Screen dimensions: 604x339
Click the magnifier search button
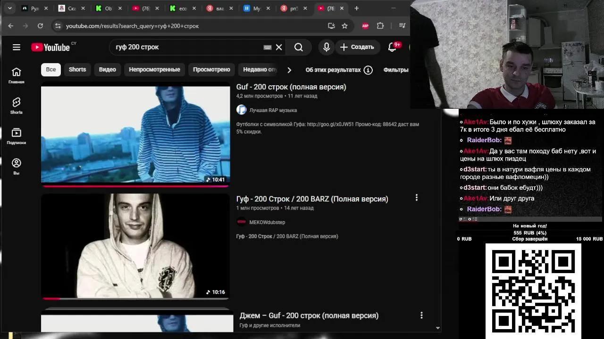click(299, 47)
